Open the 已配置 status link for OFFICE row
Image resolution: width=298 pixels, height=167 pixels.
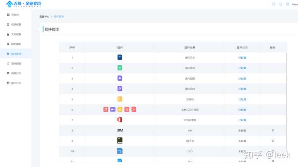pos(242,120)
